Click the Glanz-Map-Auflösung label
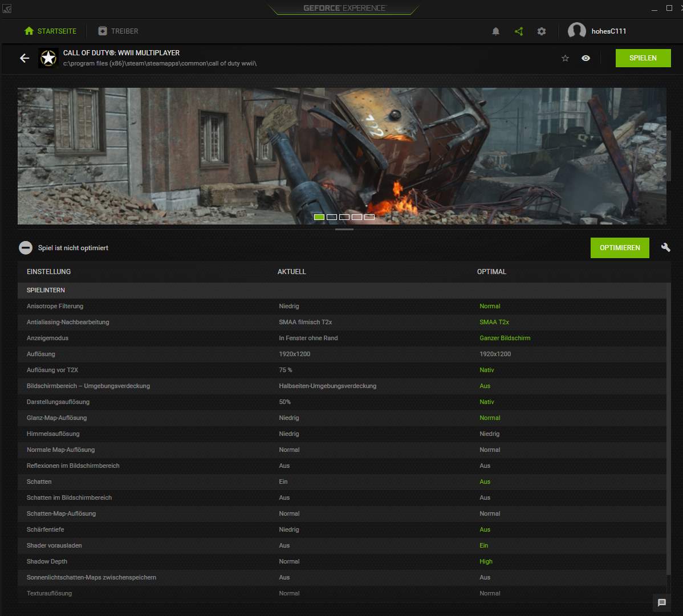The height and width of the screenshot is (616, 683). [56, 418]
